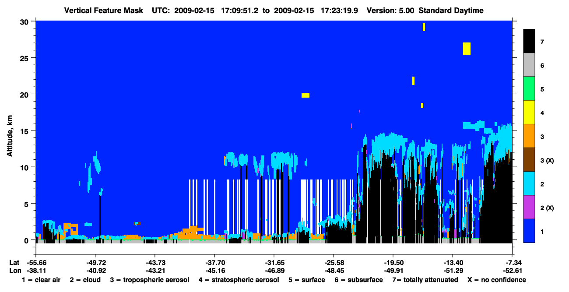Image resolution: width=569 pixels, height=292 pixels.
Task: Click the latitude value -49.72
Action: click(x=96, y=262)
